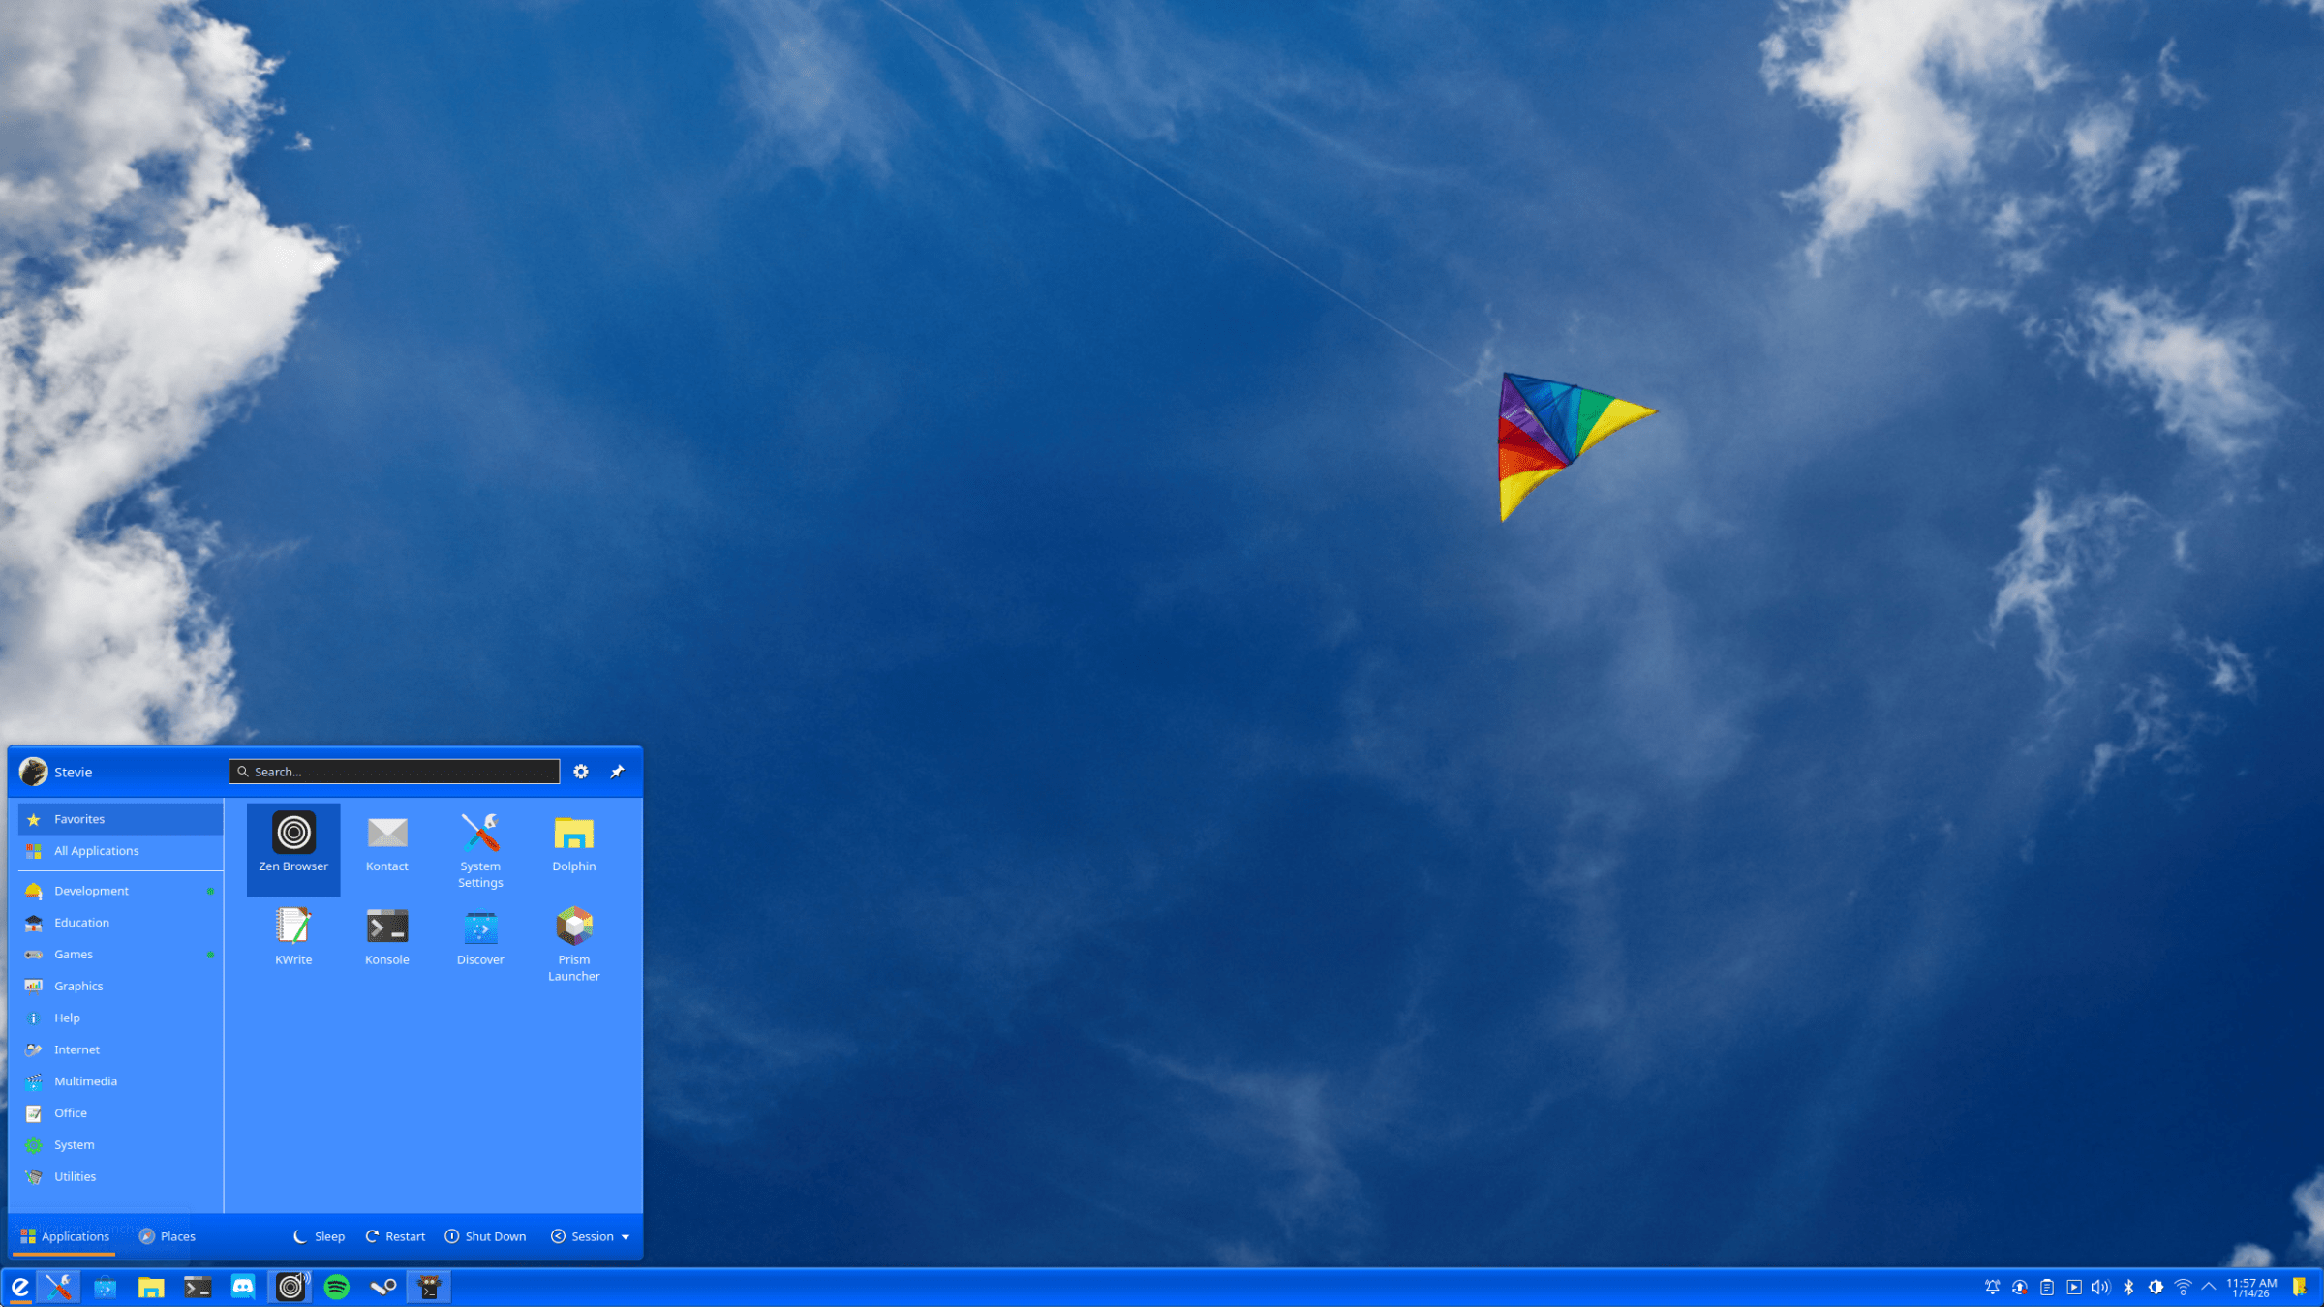Launch KWrite text editor
Screen dimensions: 2324x1307
pos(293,936)
